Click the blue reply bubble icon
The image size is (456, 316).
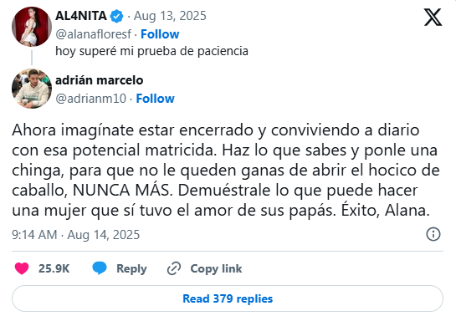(x=100, y=268)
